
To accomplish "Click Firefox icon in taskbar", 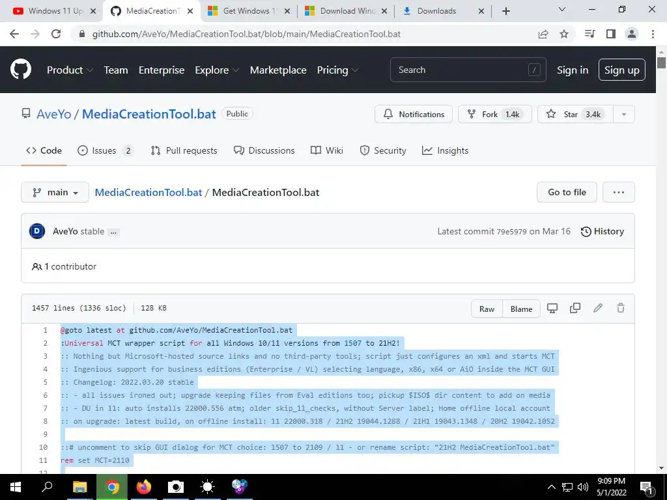I will 144,487.
